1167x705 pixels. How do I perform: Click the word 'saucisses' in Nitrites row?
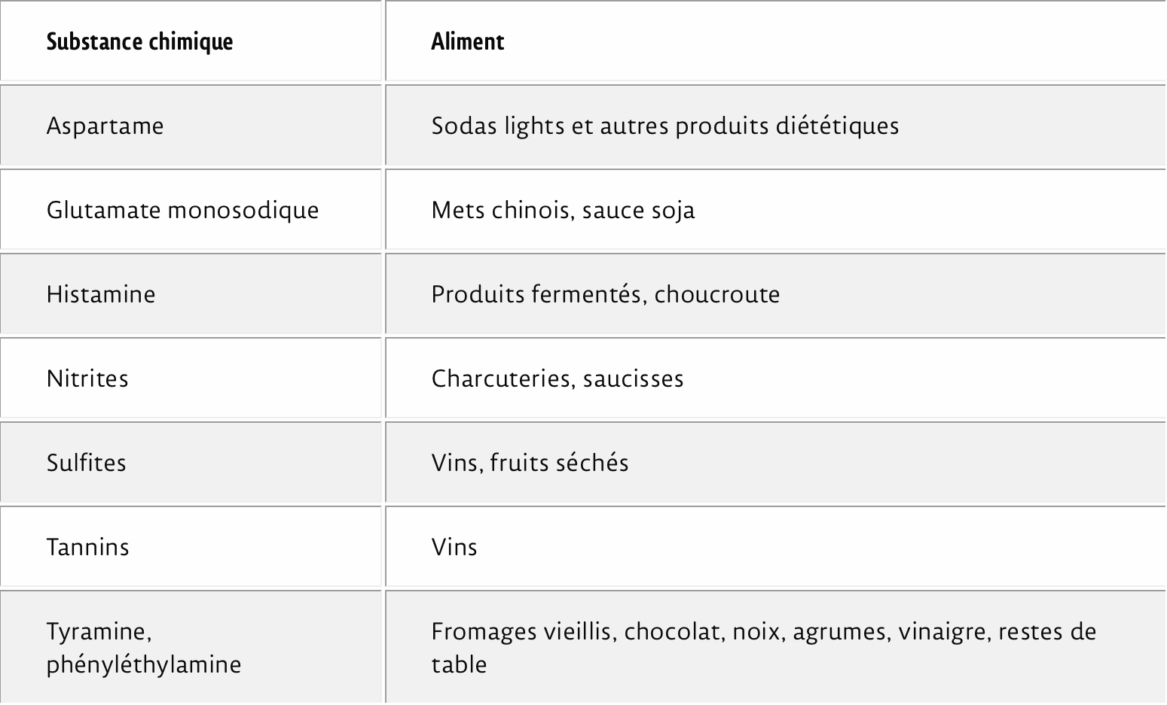[633, 378]
